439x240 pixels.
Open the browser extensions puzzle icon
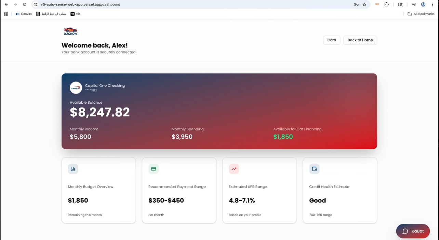[x=387, y=4]
